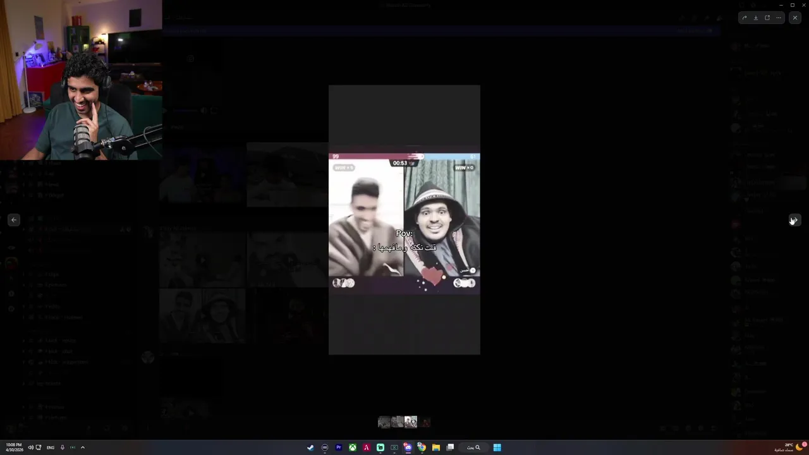Screen dimensions: 809x455
Task: Open the pink Adobe app taskbar icon
Action: [367, 447]
